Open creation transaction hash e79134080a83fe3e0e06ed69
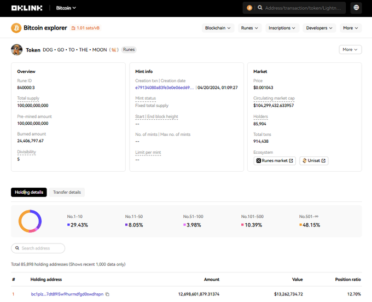 pos(165,88)
